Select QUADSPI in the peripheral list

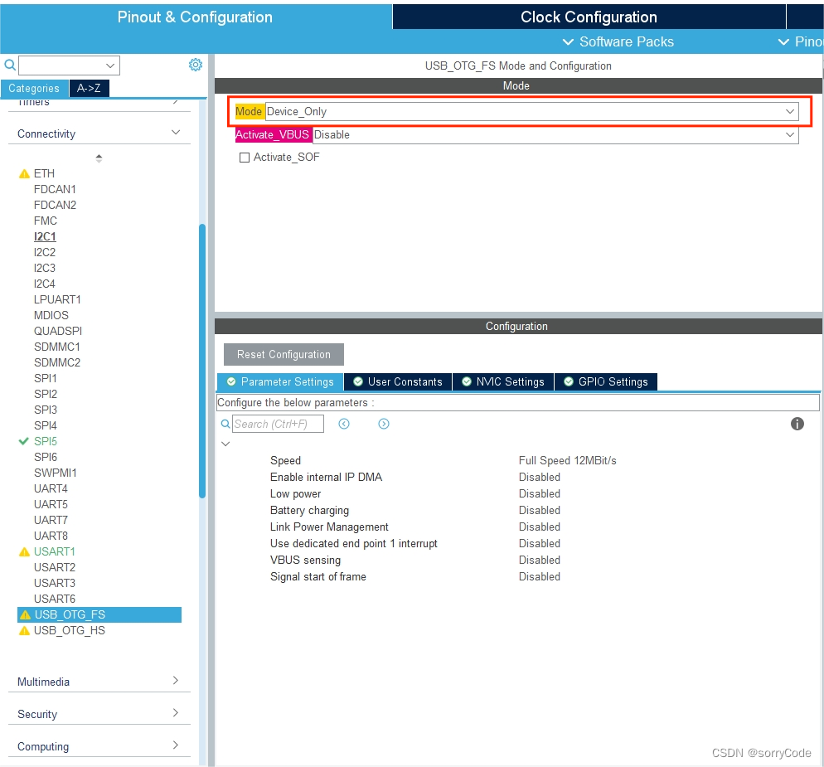pyautogui.click(x=58, y=331)
